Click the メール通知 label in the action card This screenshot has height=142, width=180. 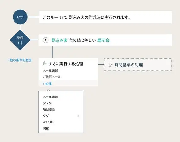tap(51, 71)
